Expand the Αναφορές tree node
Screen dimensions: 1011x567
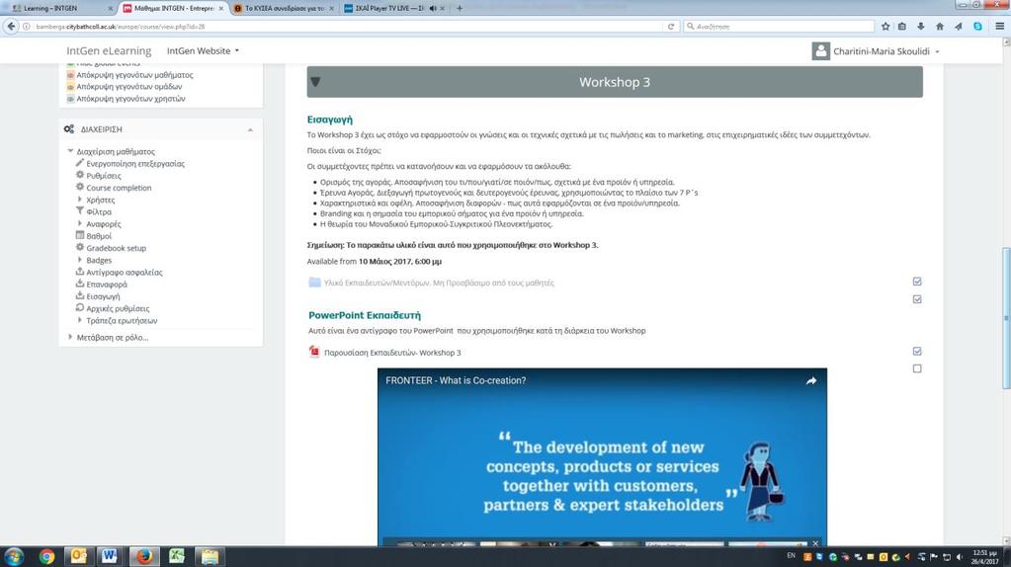pyautogui.click(x=80, y=223)
